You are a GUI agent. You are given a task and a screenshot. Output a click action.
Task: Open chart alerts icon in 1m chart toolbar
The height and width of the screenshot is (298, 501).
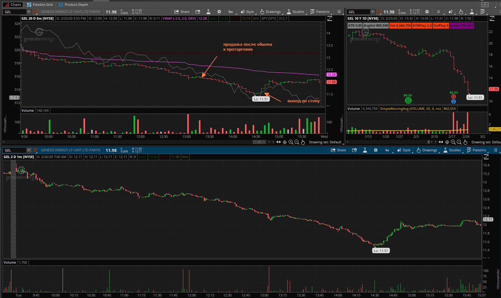[x=354, y=150]
